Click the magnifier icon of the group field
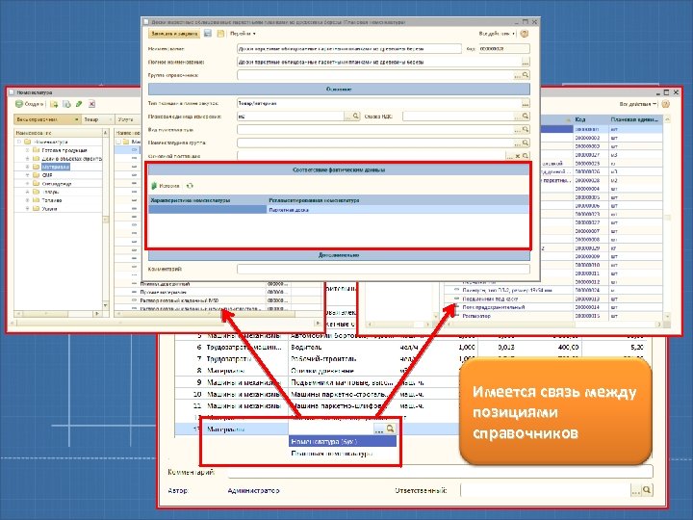This screenshot has width=693, height=520. (x=526, y=75)
